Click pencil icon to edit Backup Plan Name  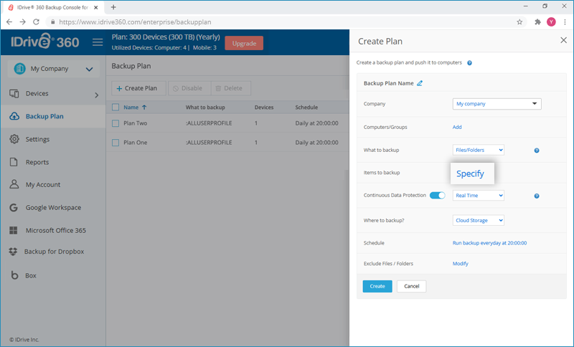click(x=420, y=83)
